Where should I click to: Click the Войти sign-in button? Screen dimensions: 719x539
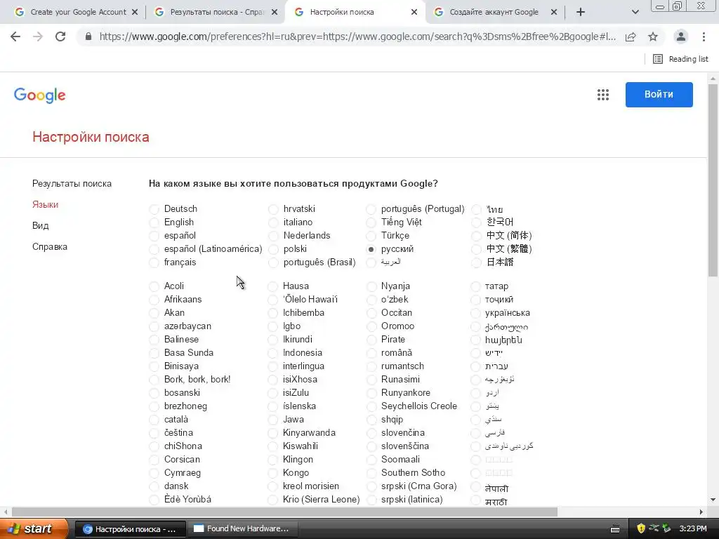(659, 95)
